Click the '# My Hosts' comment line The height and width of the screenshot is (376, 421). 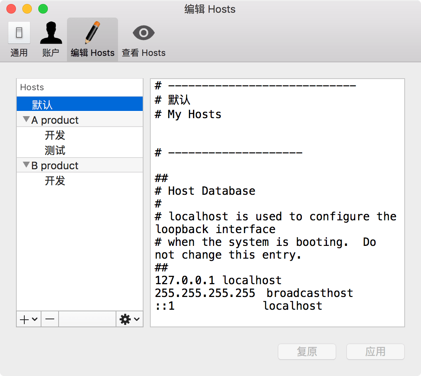click(188, 115)
